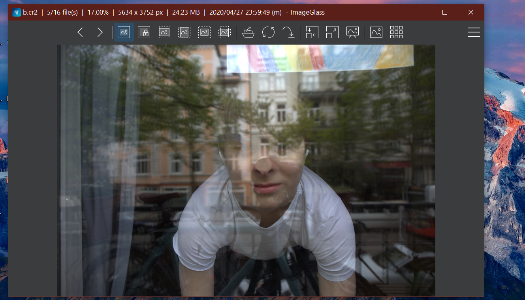Maximize the ImageGlass window
Screen dimensions: 525x300
point(445,13)
